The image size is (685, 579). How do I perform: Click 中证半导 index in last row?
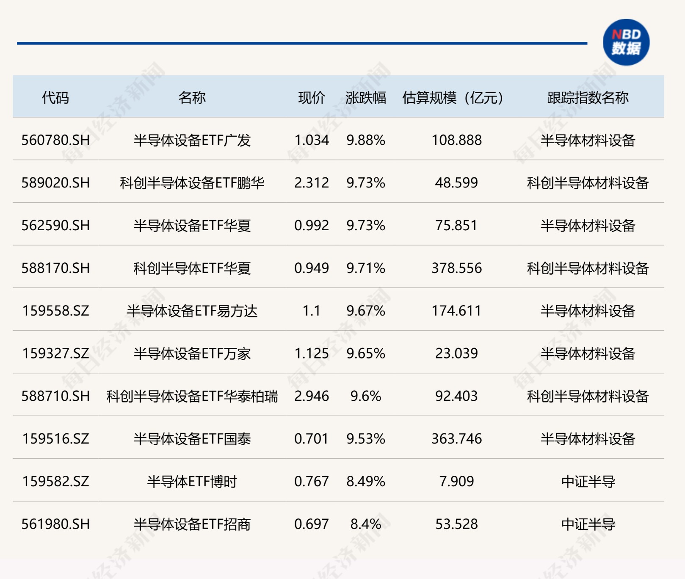click(x=588, y=524)
